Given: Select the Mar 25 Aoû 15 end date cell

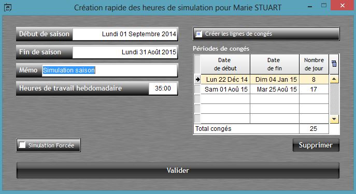Looking at the screenshot, I should click(x=275, y=89).
